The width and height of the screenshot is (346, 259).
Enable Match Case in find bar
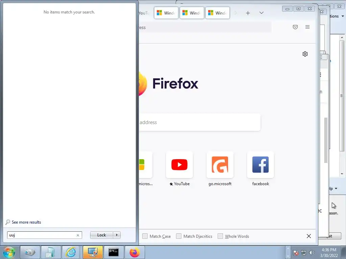145,236
